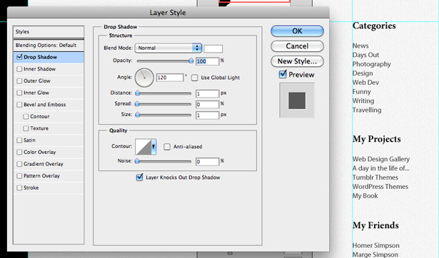This screenshot has width=439, height=258.
Task: Click the layer style preview thumbnail
Action: tap(297, 100)
